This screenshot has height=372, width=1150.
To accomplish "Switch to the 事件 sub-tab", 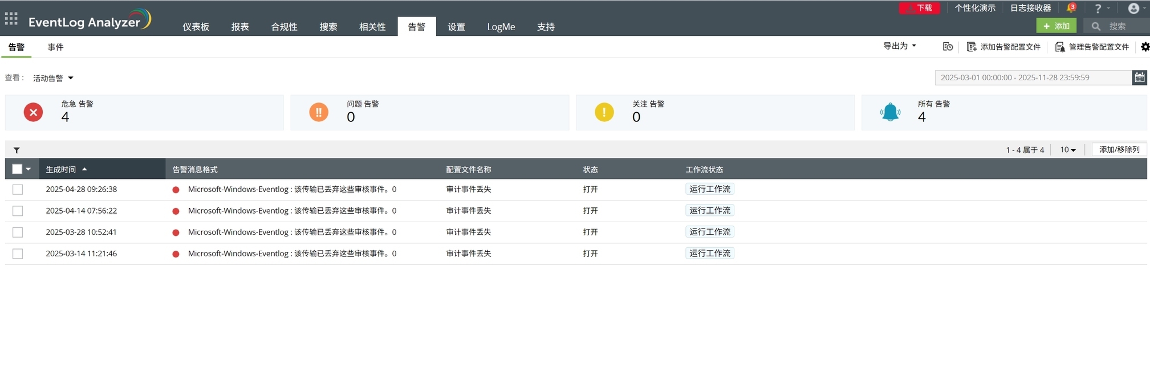I will (x=55, y=47).
